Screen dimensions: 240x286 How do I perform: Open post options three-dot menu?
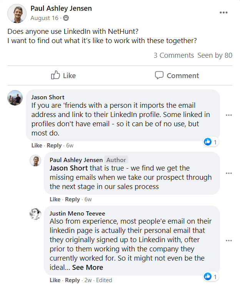click(x=223, y=13)
